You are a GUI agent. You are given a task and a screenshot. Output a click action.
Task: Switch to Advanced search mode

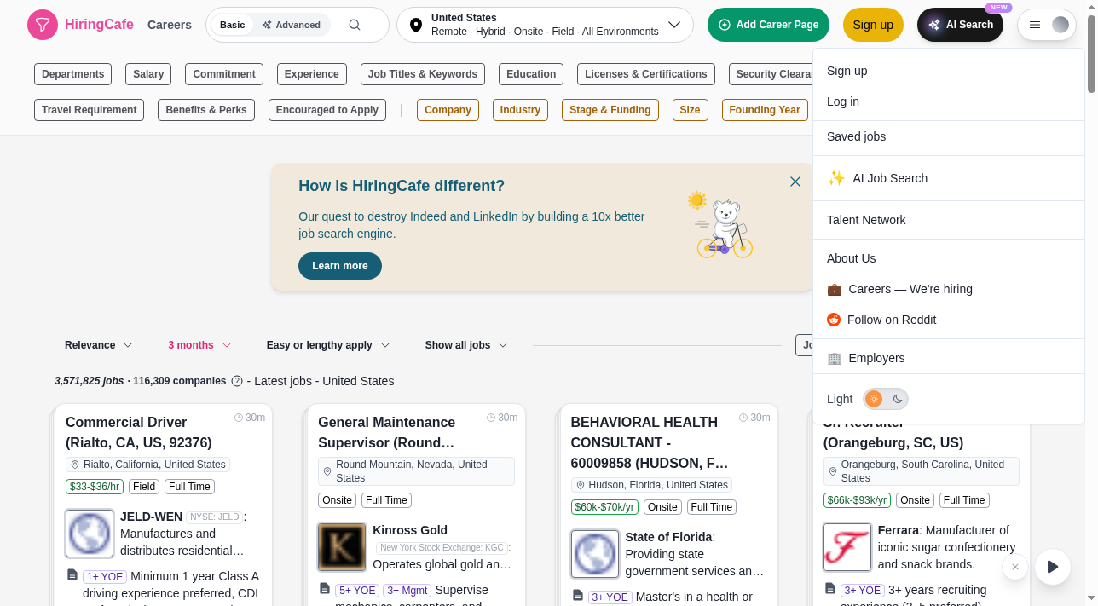pyautogui.click(x=292, y=25)
